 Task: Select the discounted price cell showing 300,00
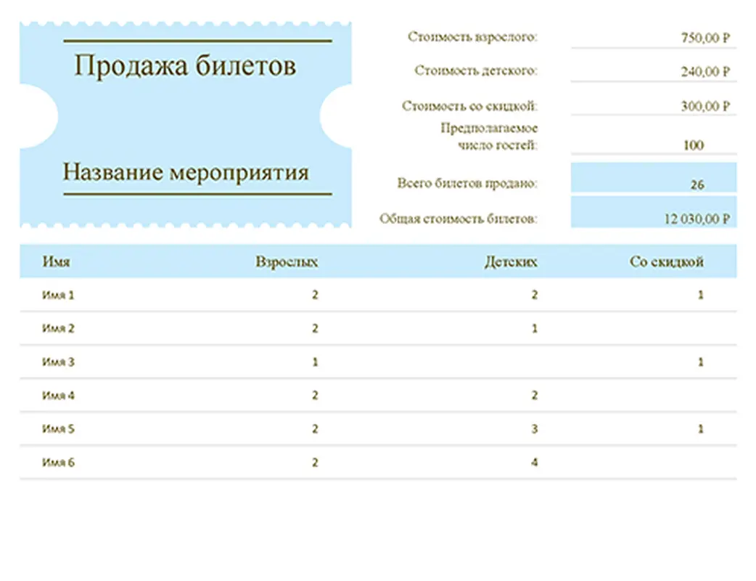click(699, 106)
